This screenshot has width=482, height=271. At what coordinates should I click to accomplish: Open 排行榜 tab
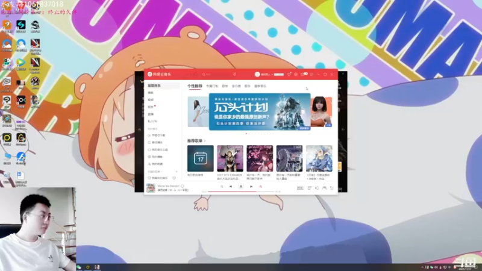[x=236, y=86]
